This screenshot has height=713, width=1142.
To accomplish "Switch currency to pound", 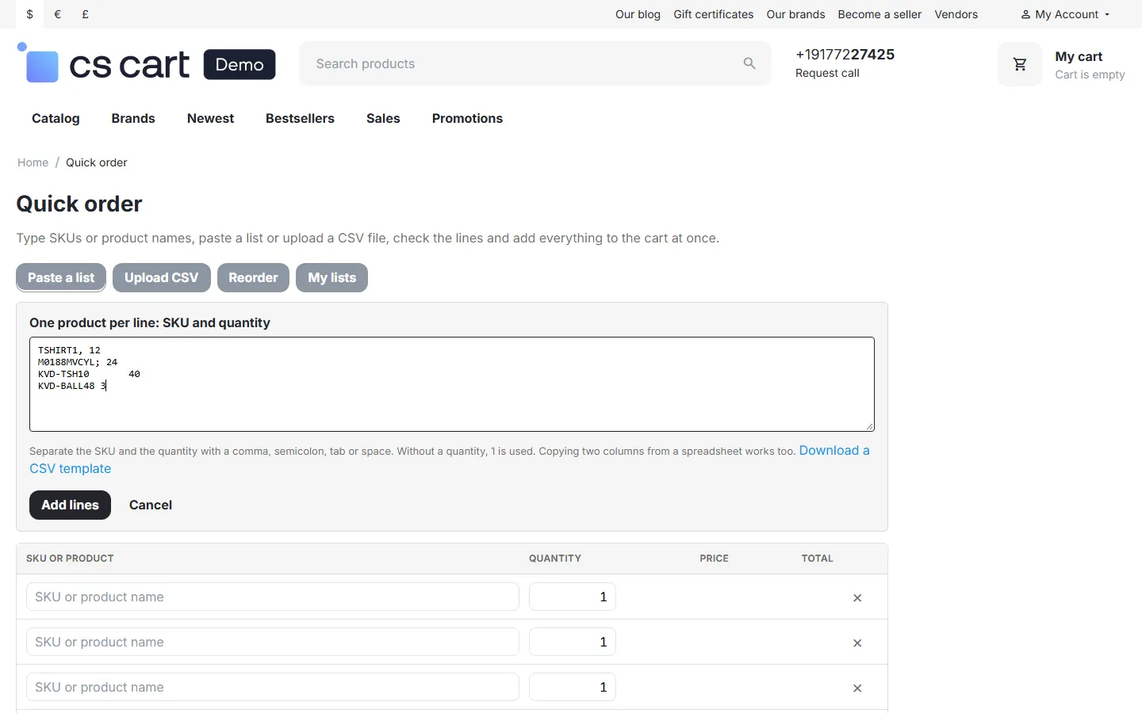I will 86,14.
